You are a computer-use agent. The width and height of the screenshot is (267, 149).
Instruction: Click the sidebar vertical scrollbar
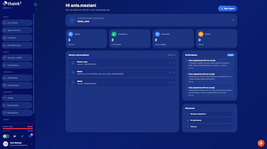pyautogui.click(x=34, y=64)
